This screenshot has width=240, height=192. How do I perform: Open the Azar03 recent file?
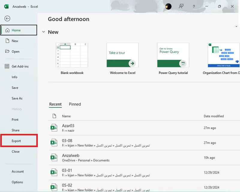coord(144,128)
